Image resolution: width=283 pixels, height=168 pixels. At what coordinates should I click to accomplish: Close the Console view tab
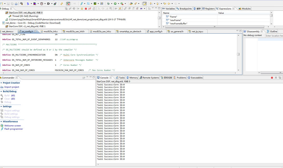[x=110, y=77]
